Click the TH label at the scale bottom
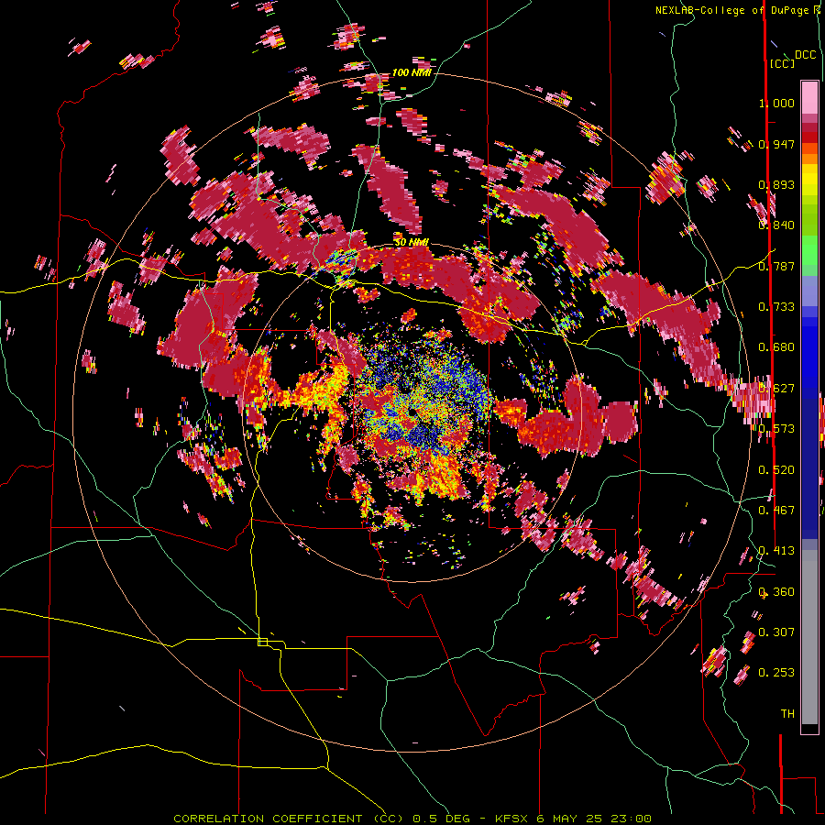 pyautogui.click(x=787, y=714)
